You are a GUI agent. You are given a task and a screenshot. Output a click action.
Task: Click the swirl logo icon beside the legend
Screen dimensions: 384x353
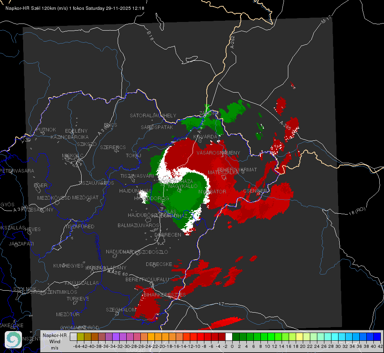coord(13,340)
